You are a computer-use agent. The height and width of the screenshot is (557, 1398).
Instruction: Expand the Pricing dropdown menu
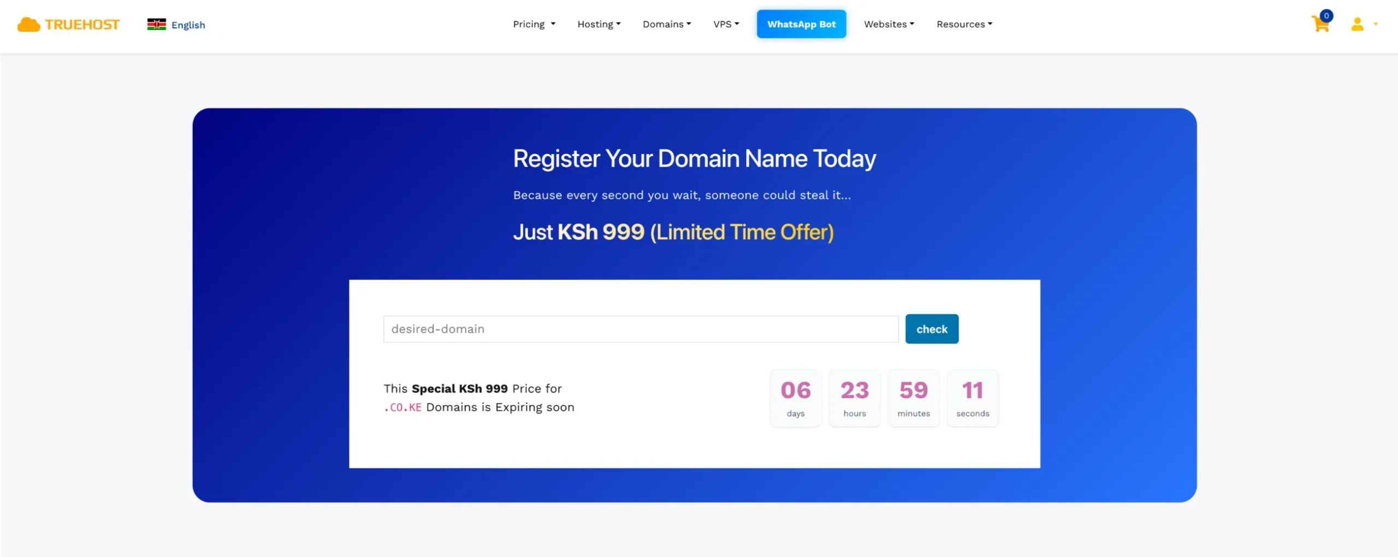(x=534, y=24)
